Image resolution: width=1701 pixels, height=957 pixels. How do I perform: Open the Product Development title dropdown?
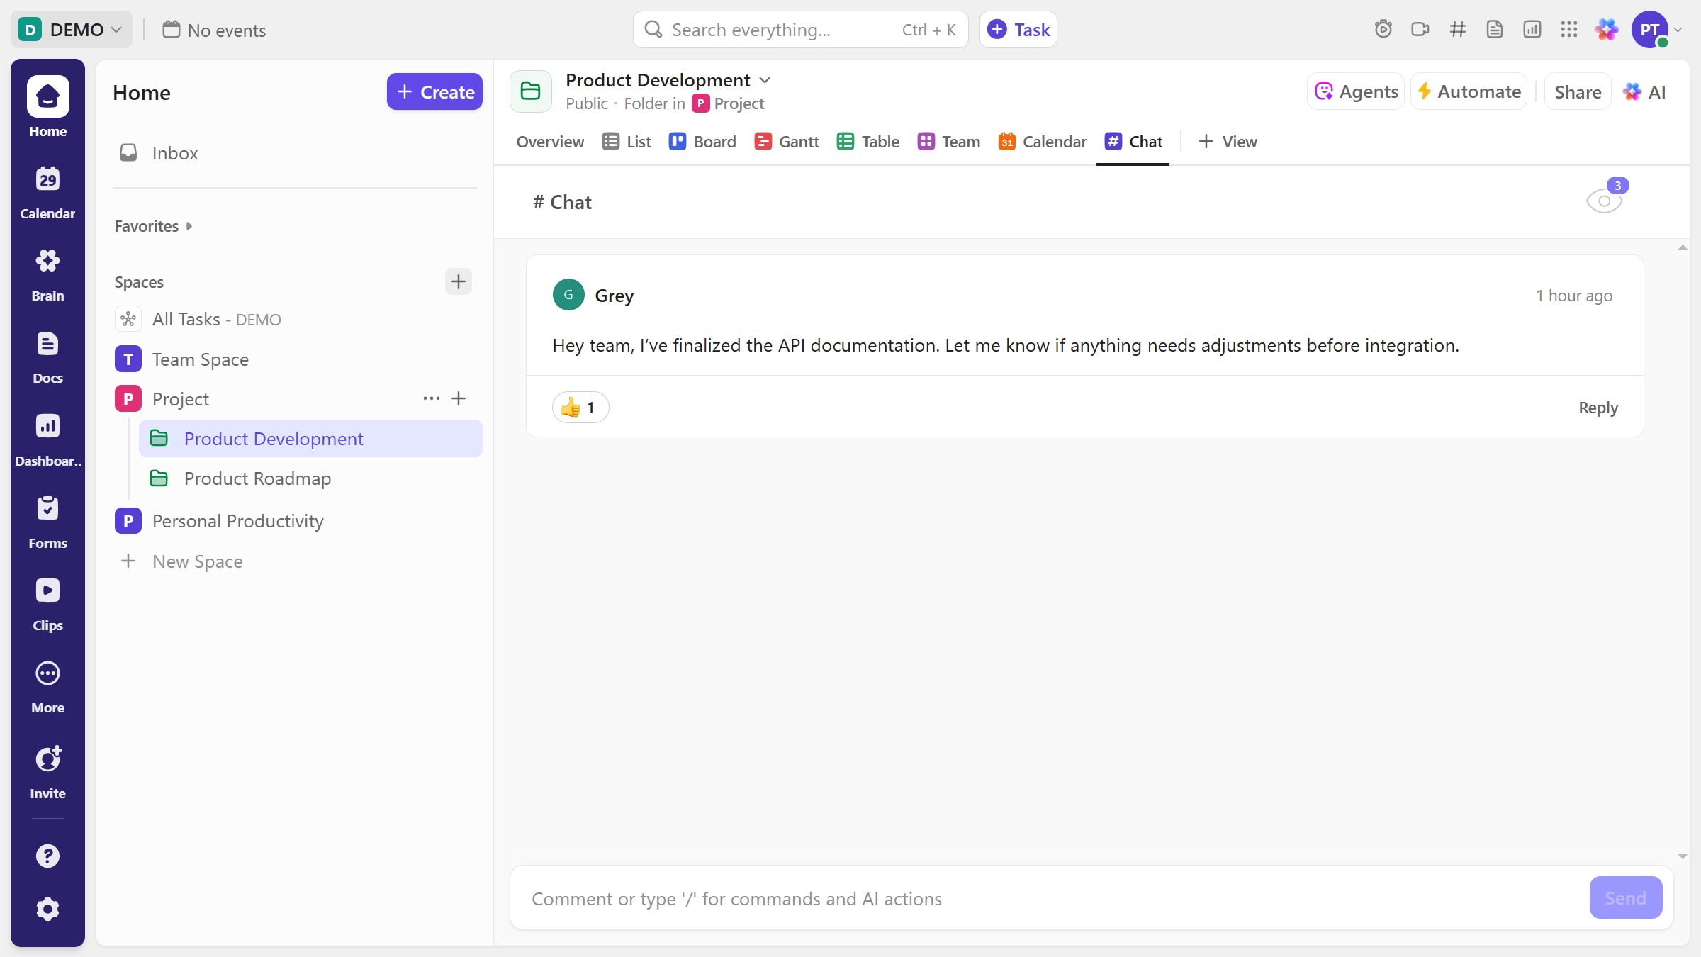[x=765, y=80]
